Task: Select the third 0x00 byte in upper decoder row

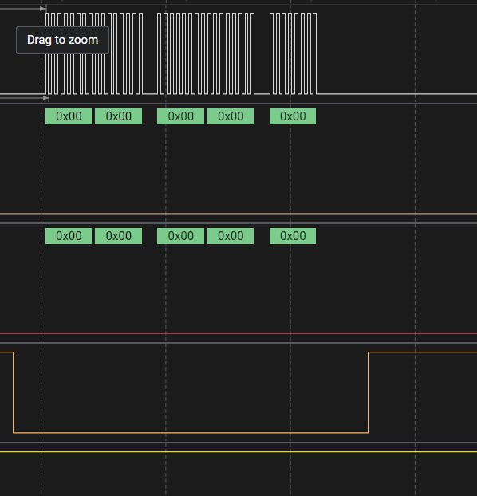Action: [180, 116]
